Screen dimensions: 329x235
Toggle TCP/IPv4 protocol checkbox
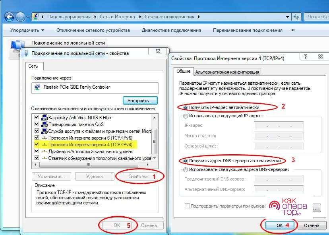(37, 144)
